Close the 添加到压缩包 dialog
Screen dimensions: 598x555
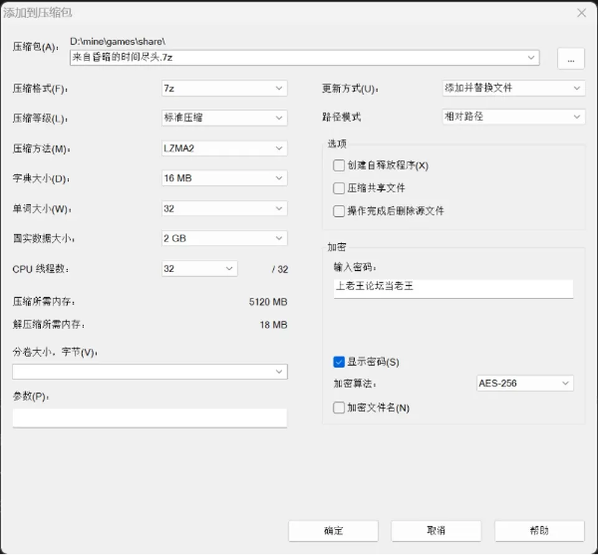[x=582, y=13]
